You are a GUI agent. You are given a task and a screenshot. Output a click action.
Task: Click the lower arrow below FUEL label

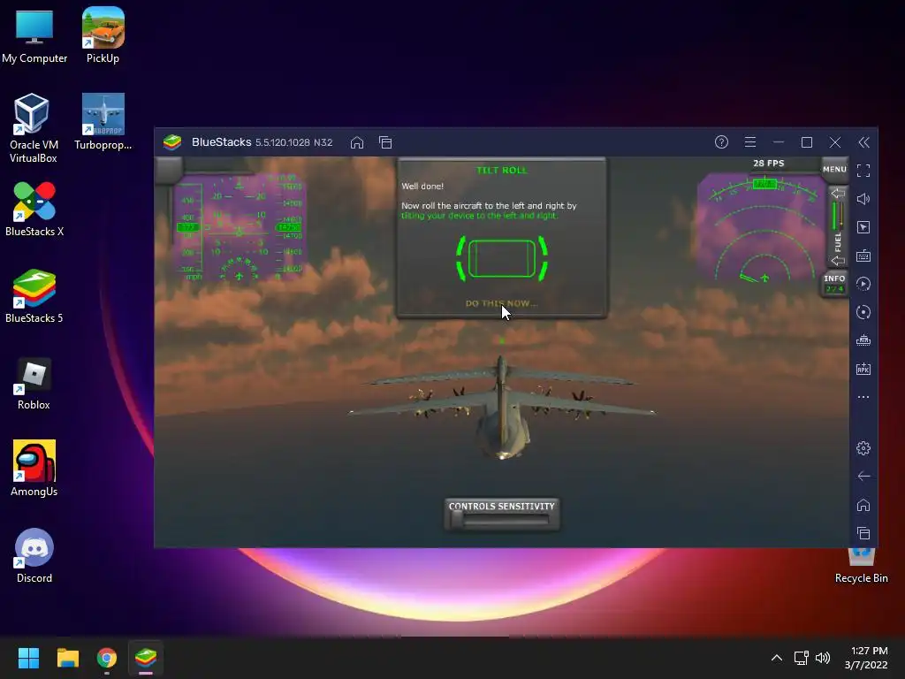click(x=837, y=261)
